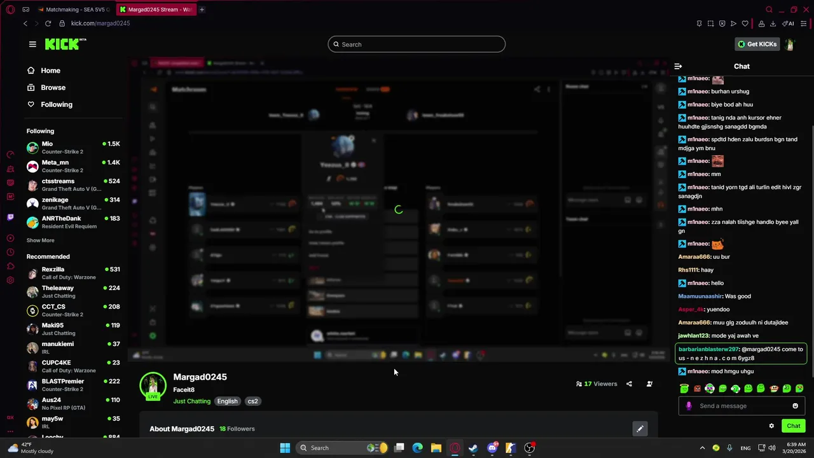Viewport: 814px width, 458px height.
Task: Click the Opera ad blocker shield icon
Action: tap(722, 24)
